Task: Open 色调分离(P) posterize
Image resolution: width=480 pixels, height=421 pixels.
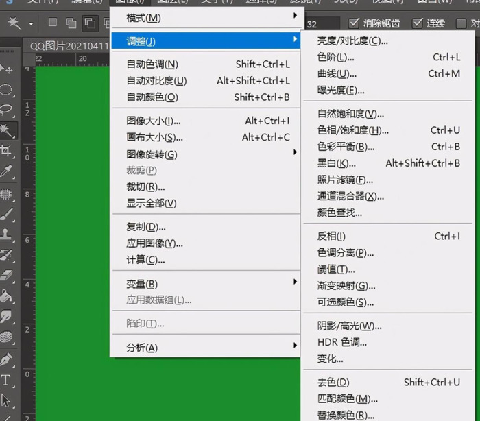Action: [387, 253]
